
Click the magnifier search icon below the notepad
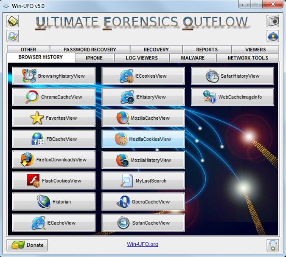tap(13, 36)
